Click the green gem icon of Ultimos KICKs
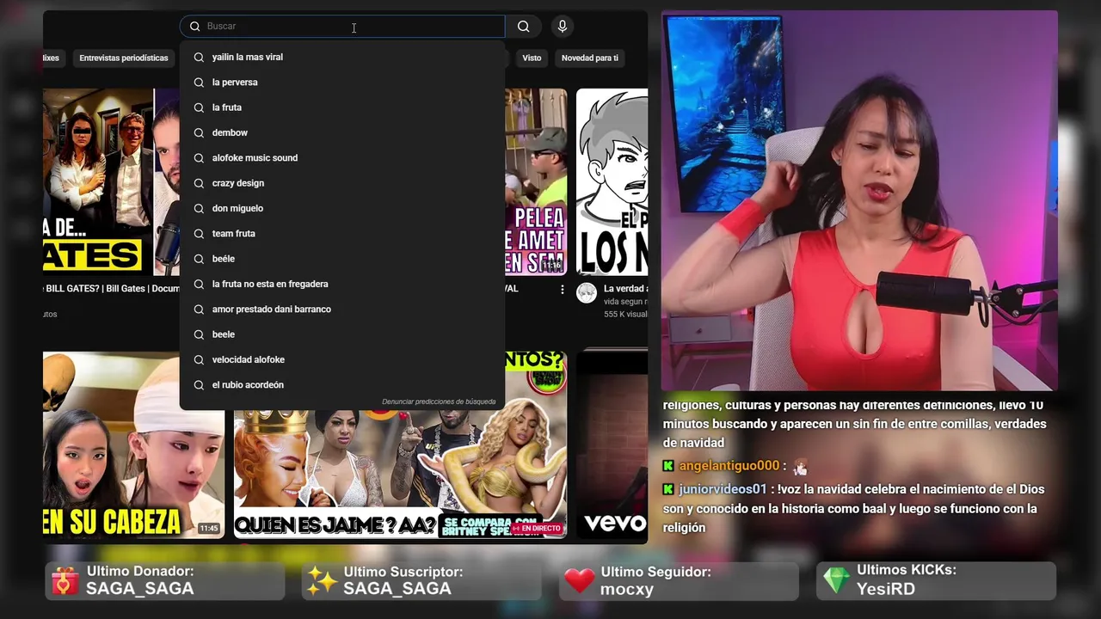The width and height of the screenshot is (1101, 619). (836, 580)
